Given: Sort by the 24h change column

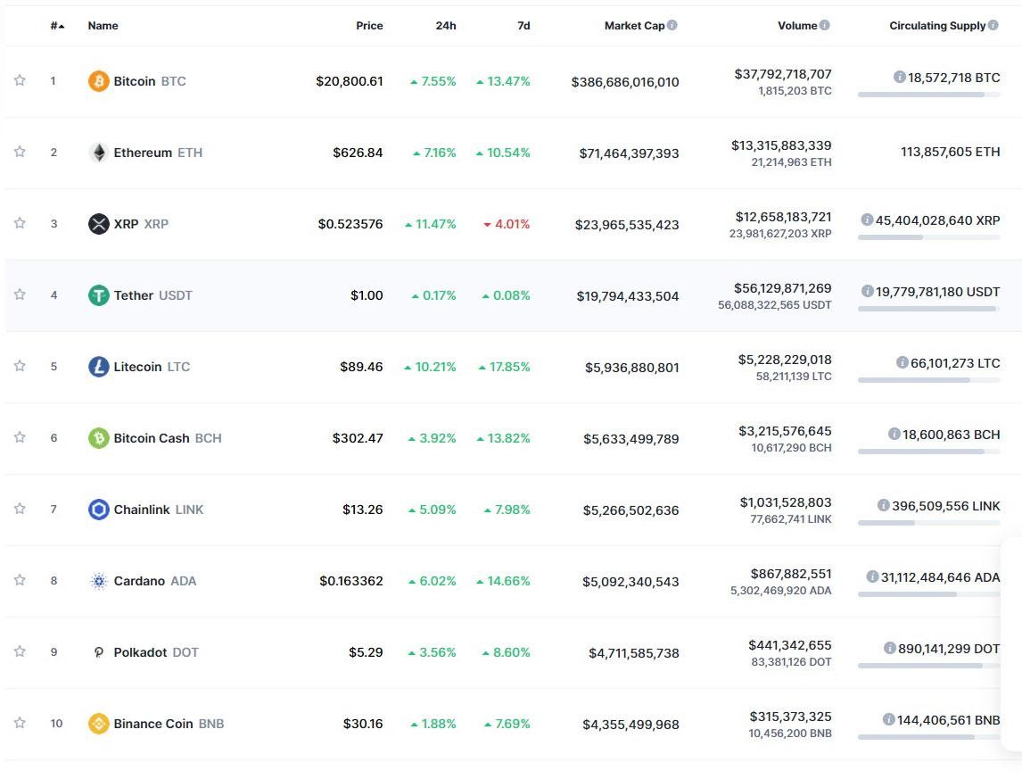Looking at the screenshot, I should (444, 25).
